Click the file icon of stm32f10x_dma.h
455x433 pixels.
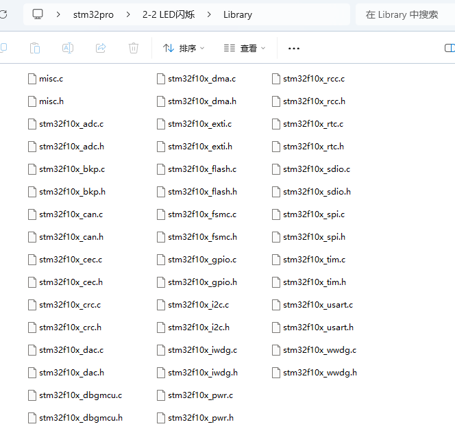(161, 101)
